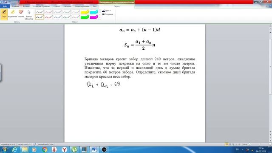The height and width of the screenshot is (153, 272).
Task: Click word count in status bar
Action: coord(24,144)
